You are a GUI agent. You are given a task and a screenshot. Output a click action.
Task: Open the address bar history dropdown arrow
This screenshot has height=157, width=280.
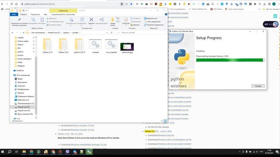107,33
